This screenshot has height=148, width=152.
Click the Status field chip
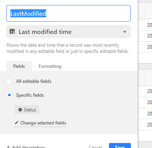coord(27,110)
